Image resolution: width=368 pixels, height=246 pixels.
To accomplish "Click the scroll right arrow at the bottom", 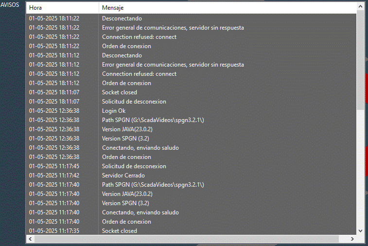I will 352,239.
